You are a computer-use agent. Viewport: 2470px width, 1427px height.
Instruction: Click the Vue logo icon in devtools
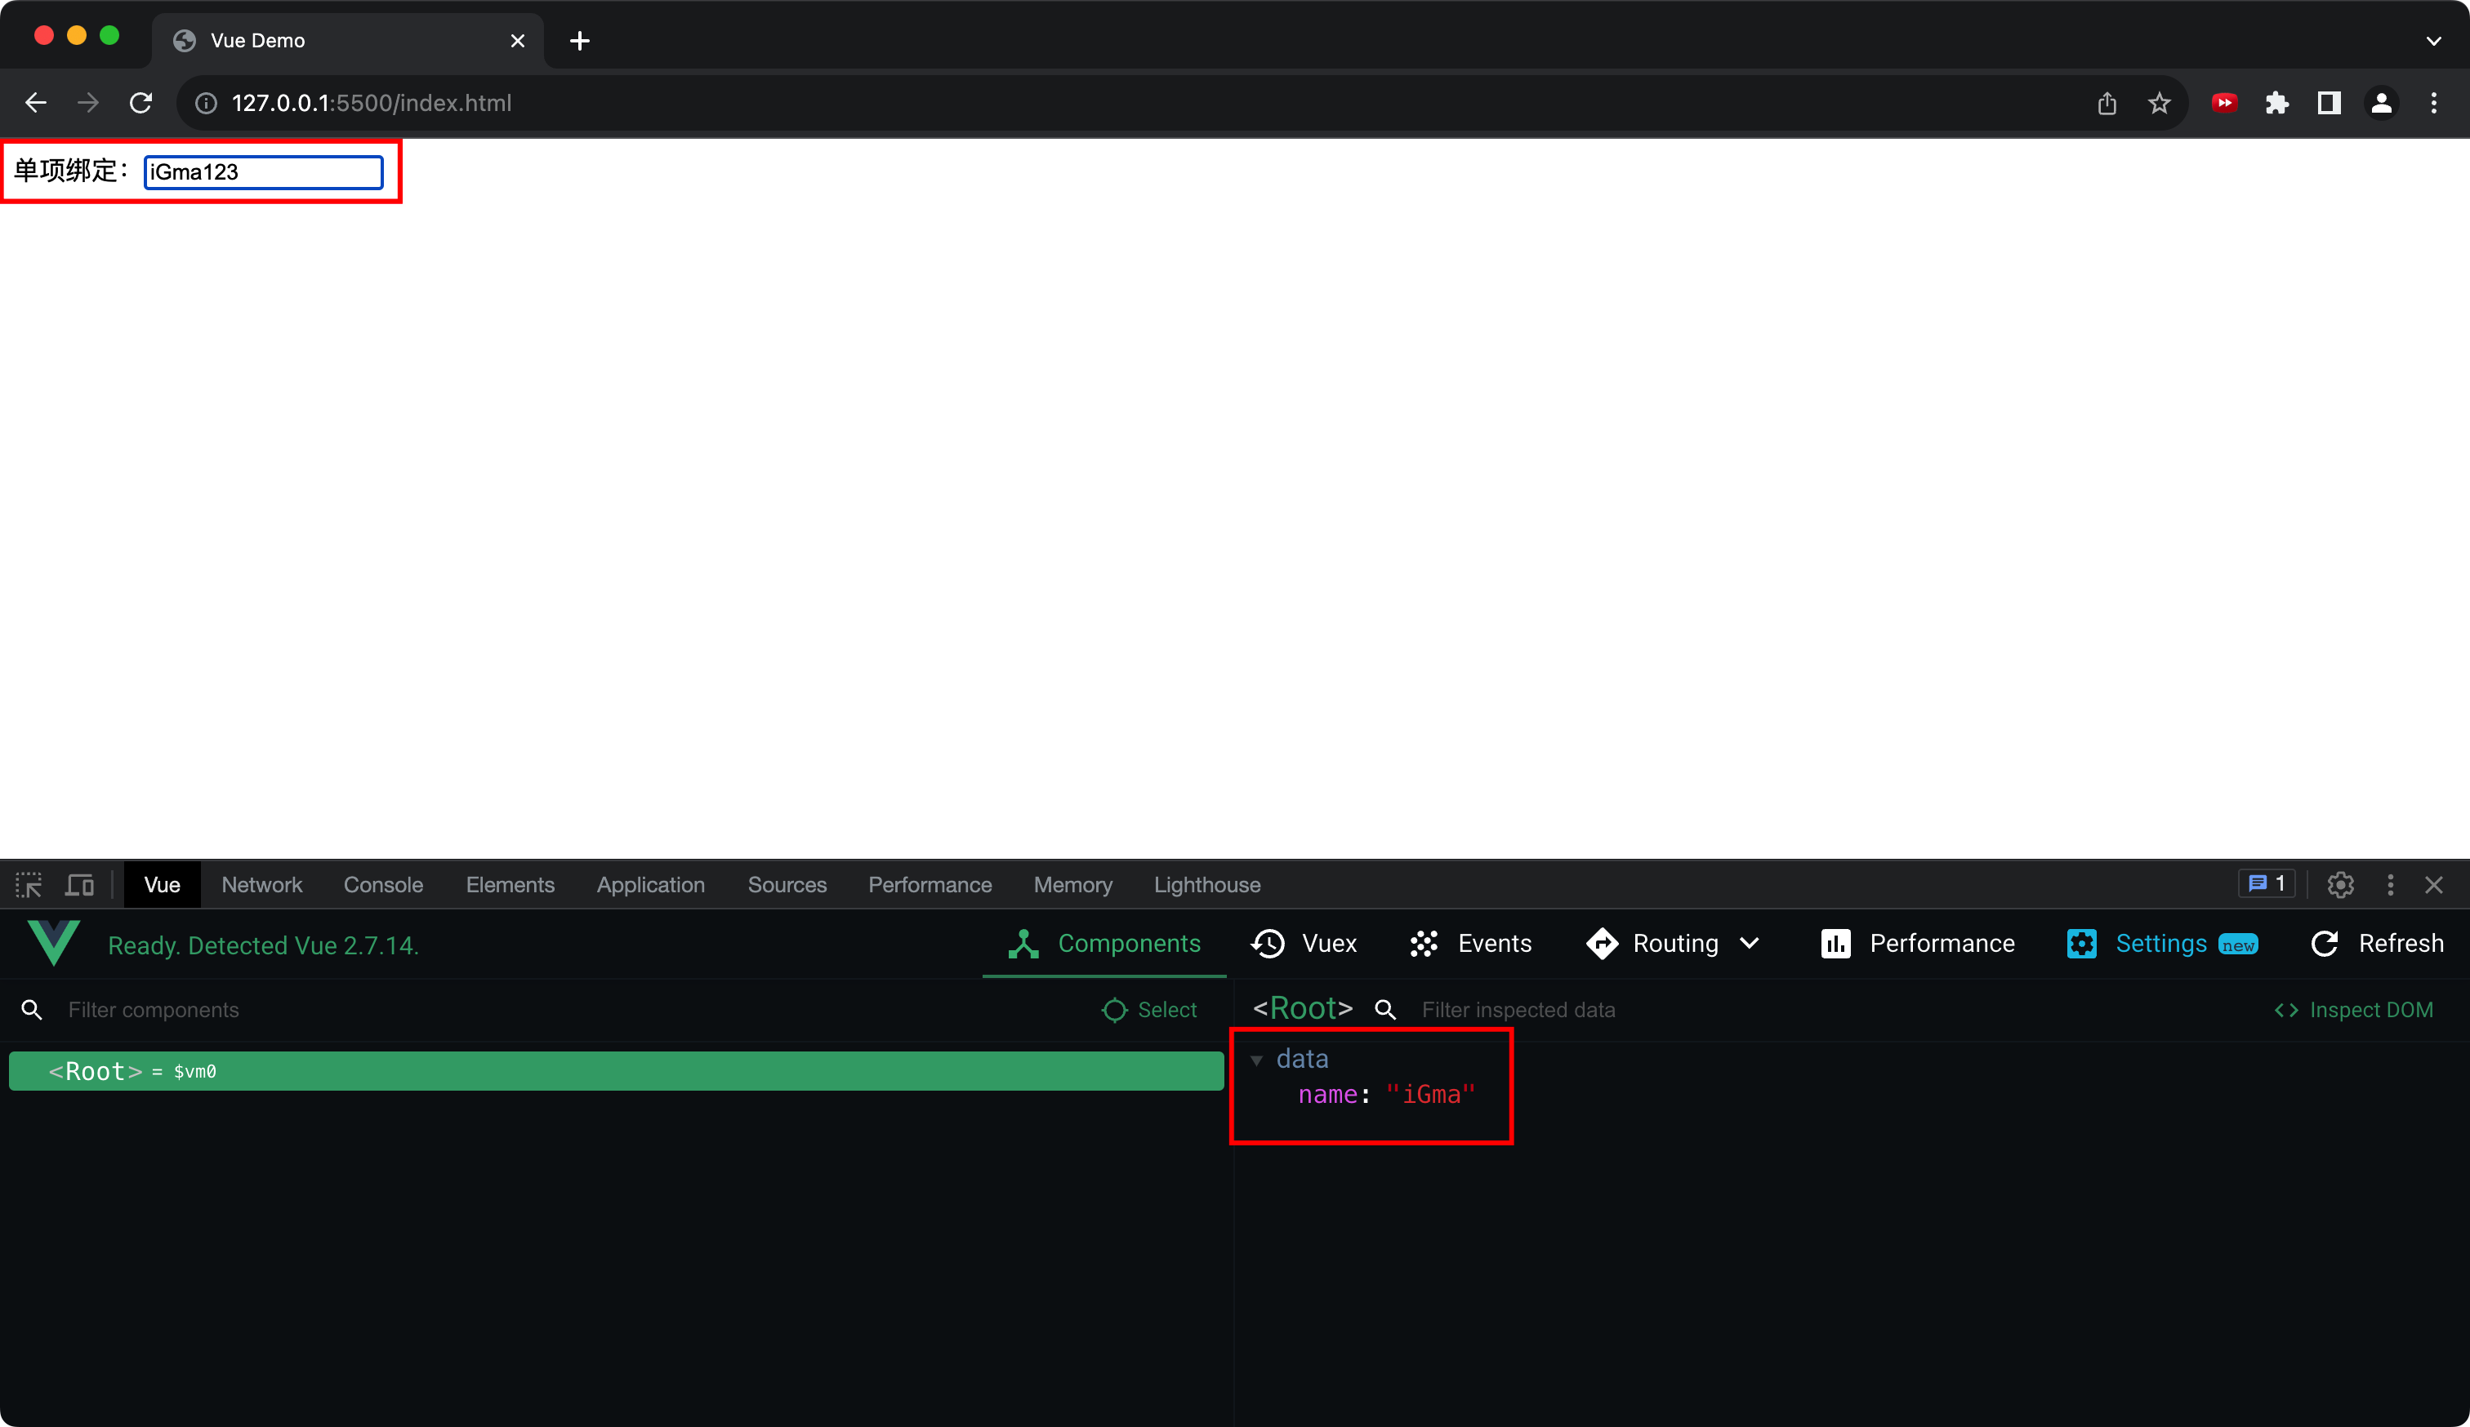coord(53,942)
